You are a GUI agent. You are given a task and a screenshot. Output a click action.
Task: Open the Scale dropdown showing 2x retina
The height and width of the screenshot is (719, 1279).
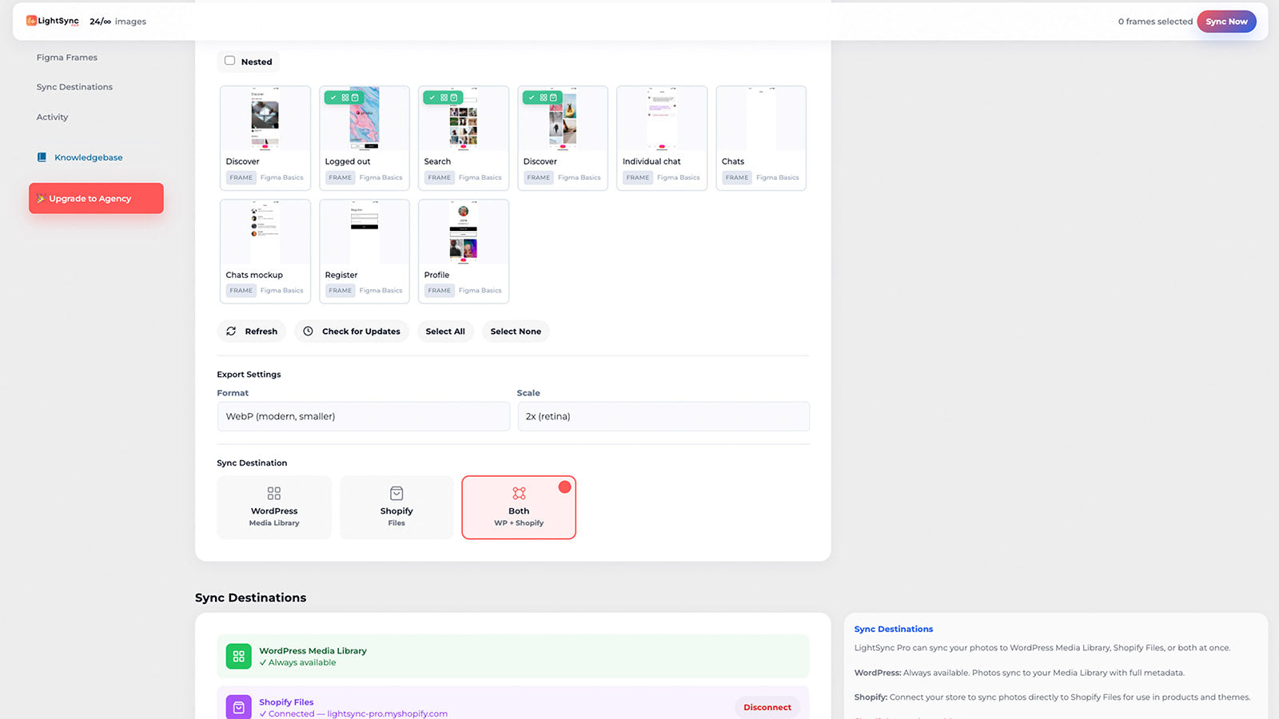click(663, 416)
